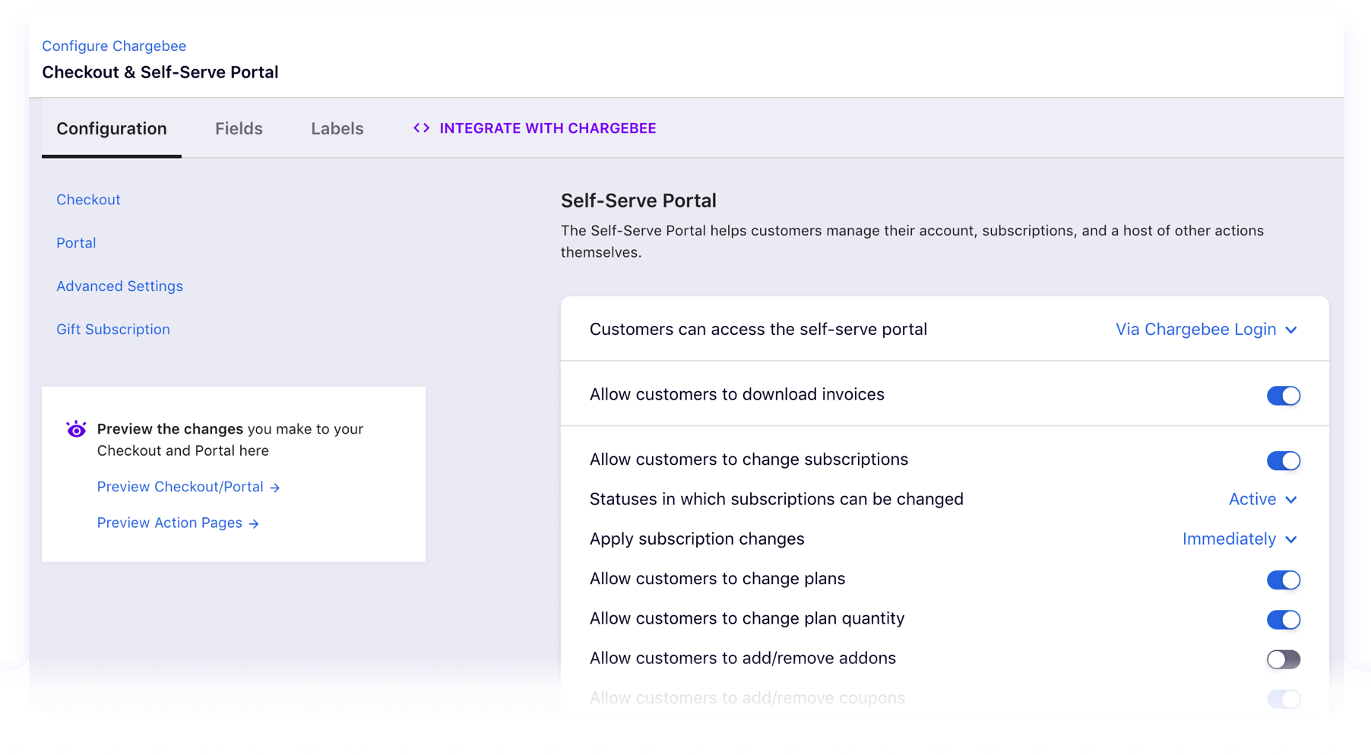
Task: Open the Labels tab
Action: pos(337,128)
